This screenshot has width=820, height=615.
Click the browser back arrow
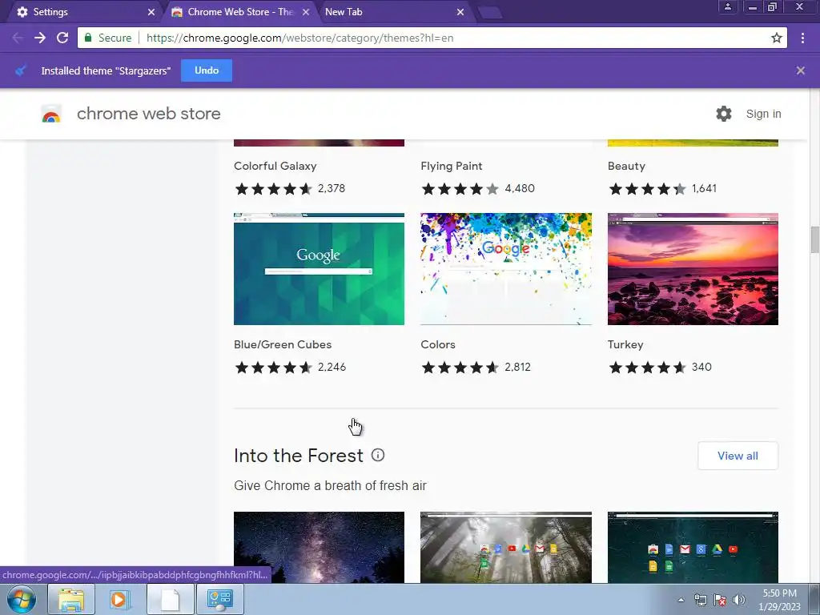coord(17,38)
